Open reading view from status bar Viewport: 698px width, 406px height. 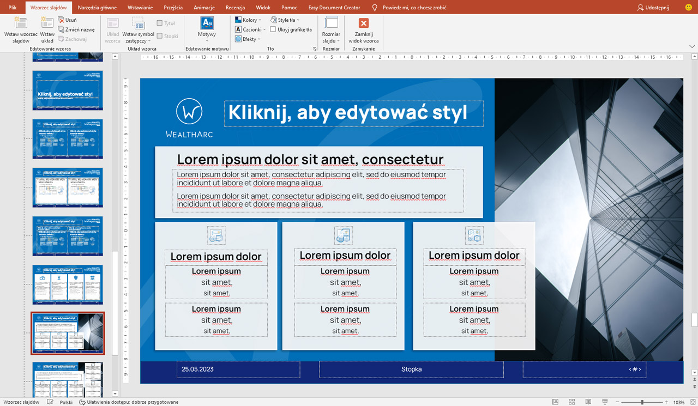588,402
